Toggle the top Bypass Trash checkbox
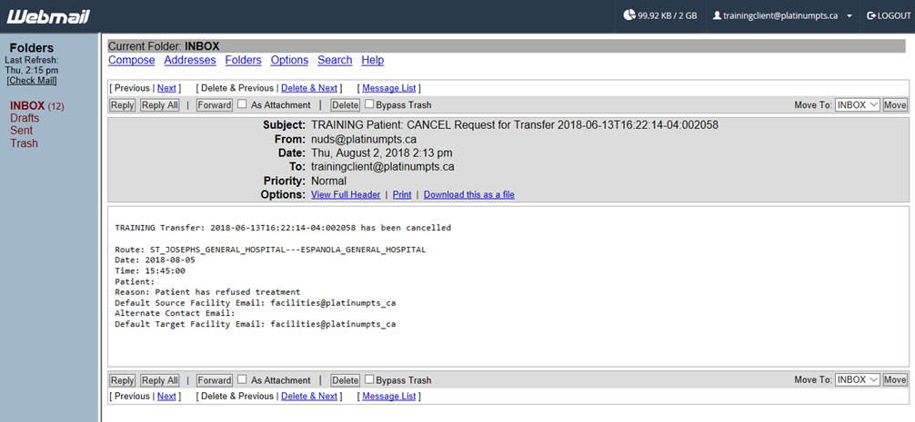Screen dimensions: 915x422 coord(369,104)
